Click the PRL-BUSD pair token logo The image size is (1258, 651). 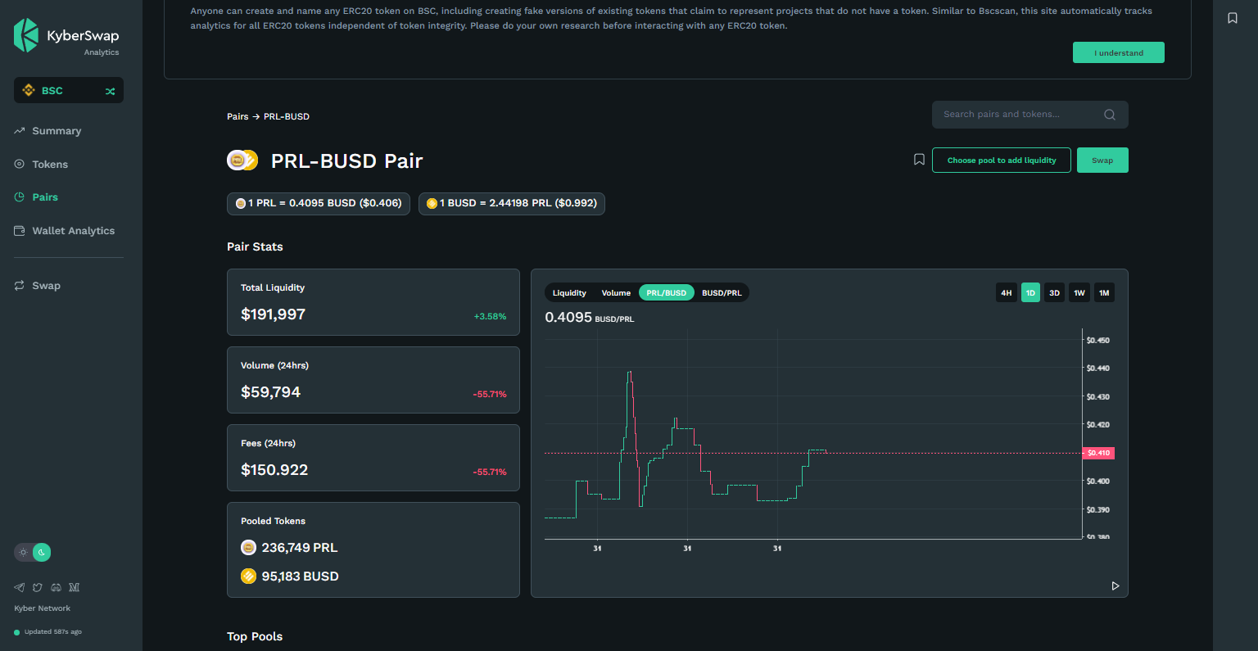[242, 160]
